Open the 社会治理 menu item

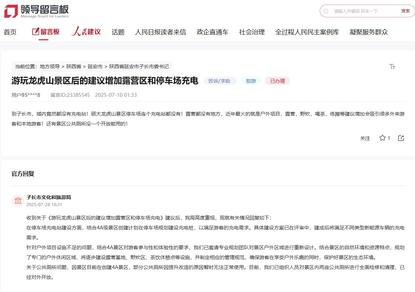pos(252,32)
